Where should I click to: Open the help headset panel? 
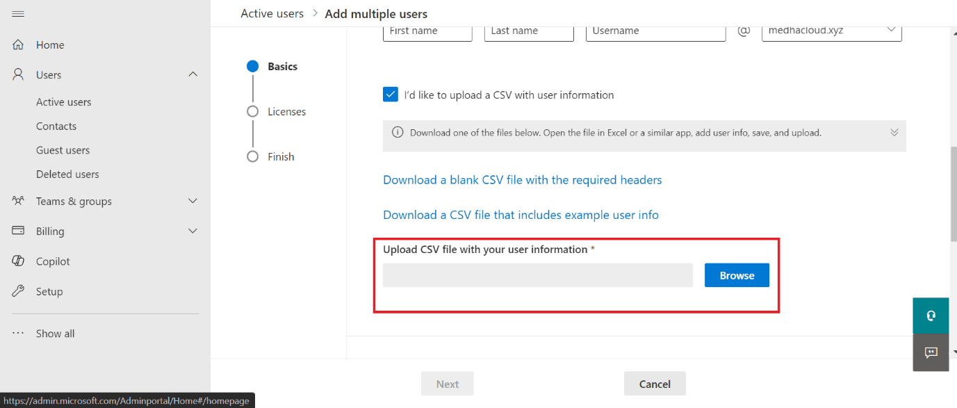coord(931,315)
